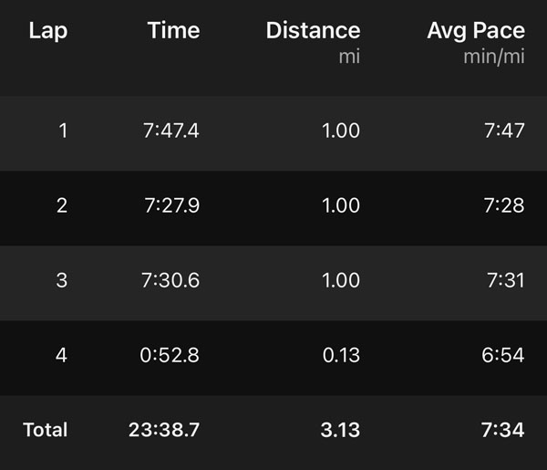Click lap 1 time 7:47.4

pyautogui.click(x=171, y=131)
